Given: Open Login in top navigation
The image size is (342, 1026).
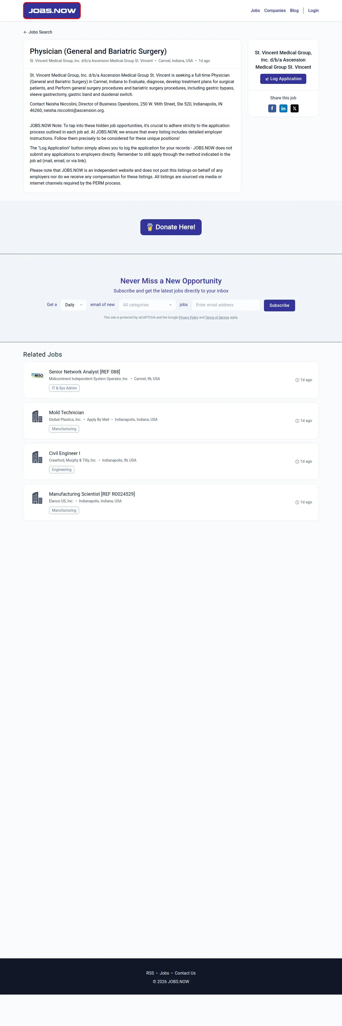Looking at the screenshot, I should pyautogui.click(x=313, y=11).
